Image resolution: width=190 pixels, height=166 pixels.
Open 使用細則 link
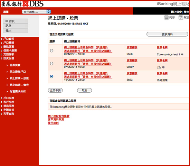(x=53, y=123)
